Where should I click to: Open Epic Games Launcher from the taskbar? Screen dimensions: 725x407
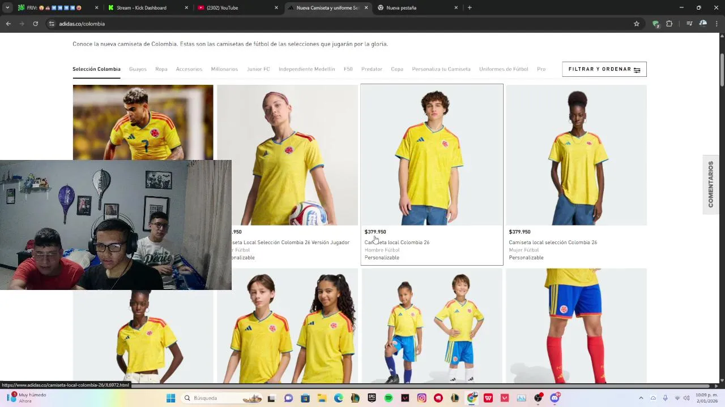pos(372,398)
